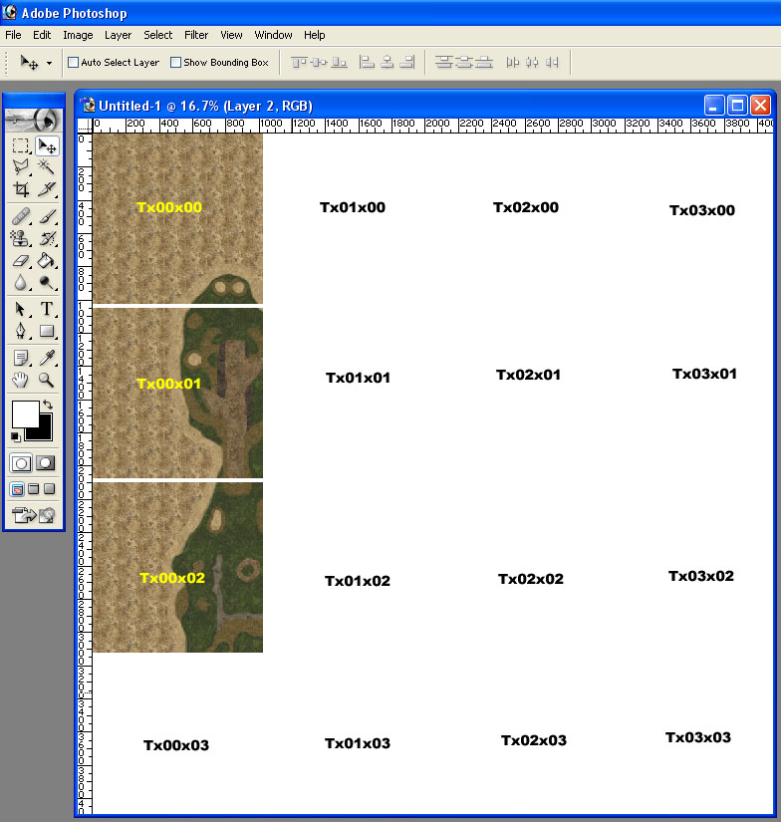
Task: Check Show Bounding Box option
Action: [x=176, y=62]
